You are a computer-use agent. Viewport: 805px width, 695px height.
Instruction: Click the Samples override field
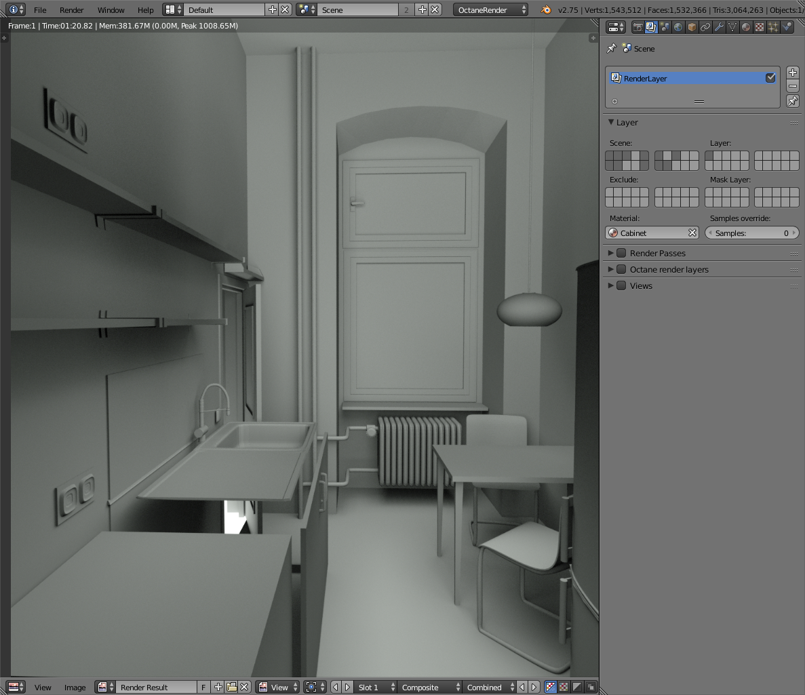click(751, 233)
